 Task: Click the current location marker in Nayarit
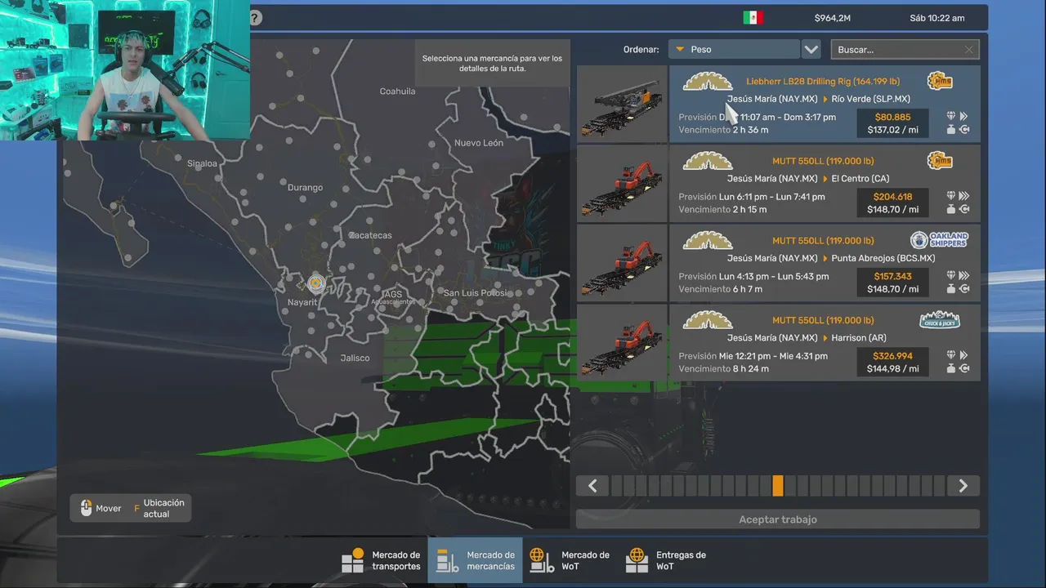[x=316, y=283]
